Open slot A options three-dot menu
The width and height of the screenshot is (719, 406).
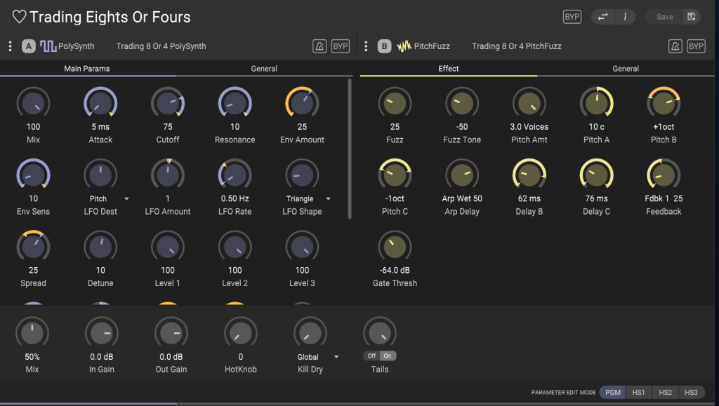[x=10, y=46]
